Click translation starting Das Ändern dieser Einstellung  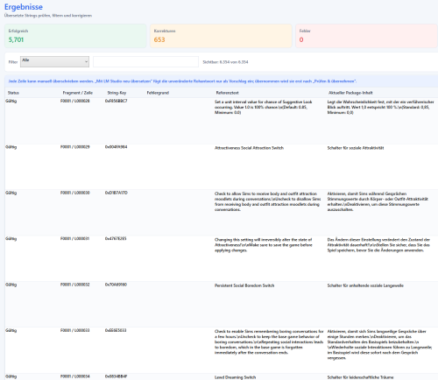point(378,245)
